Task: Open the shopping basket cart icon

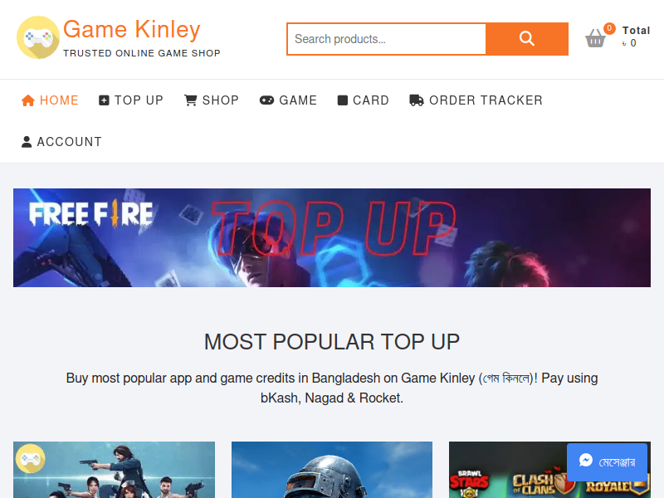Action: (595, 37)
